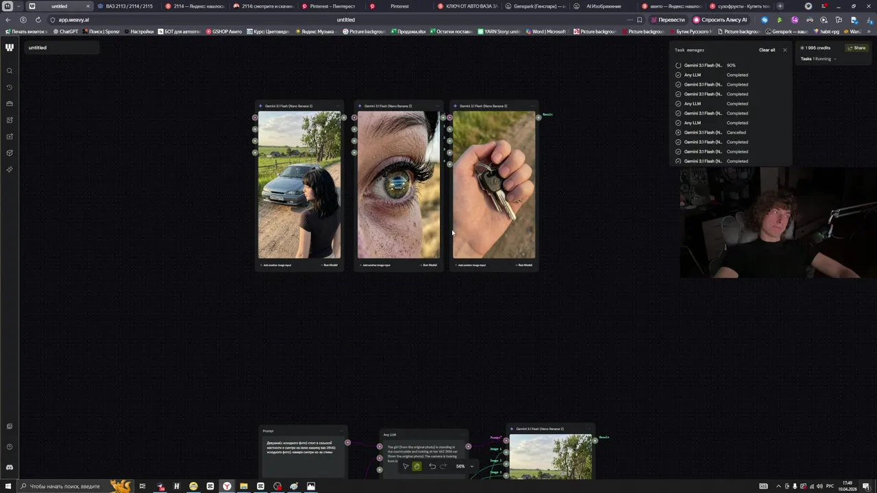Viewport: 877px width, 493px height.
Task: Open Yandex Browser in taskbar
Action: [227, 486]
